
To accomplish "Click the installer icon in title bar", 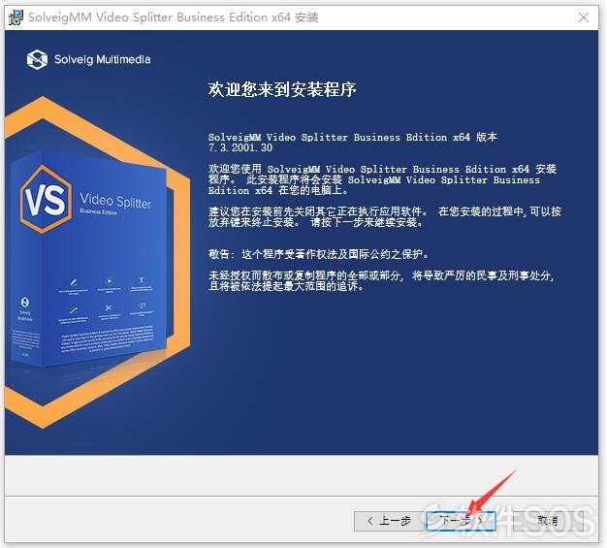I will tap(16, 17).
